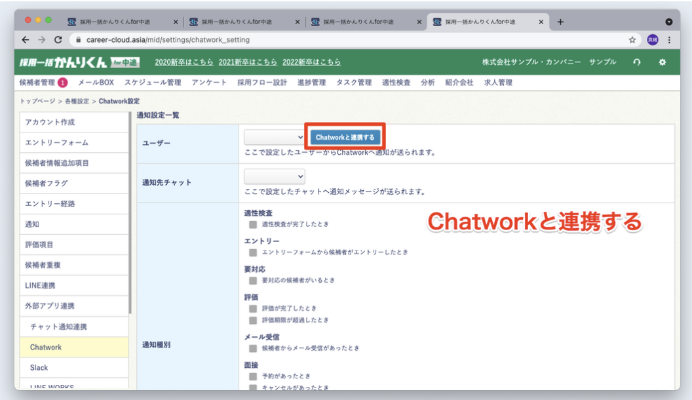Open Chrome's three-dot menu

(x=669, y=40)
